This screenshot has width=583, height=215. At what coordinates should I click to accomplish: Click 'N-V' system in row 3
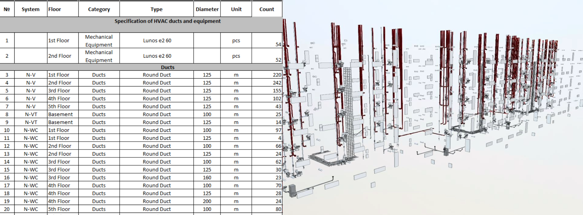click(31, 75)
